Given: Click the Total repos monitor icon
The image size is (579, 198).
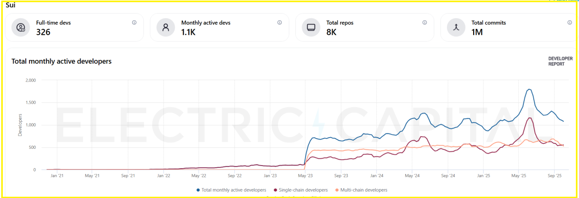Looking at the screenshot, I should 311,27.
